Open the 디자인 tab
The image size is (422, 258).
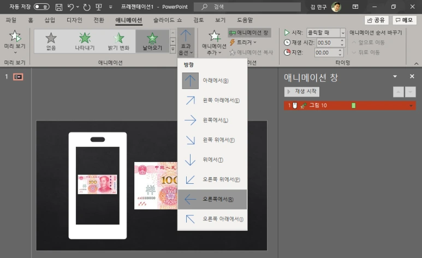[x=74, y=20]
